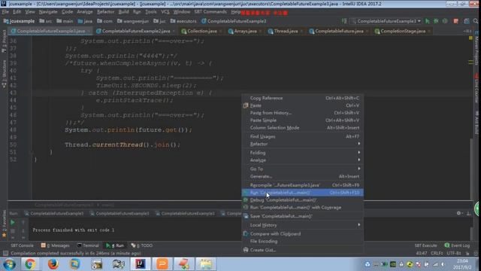Open the Favorites tool window from the left sidebar
Image resolution: width=481 pixels, height=271 pixels.
coord(4,224)
